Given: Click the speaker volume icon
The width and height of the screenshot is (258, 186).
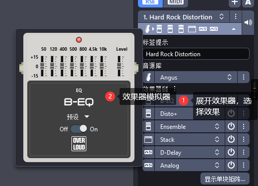Looking at the screenshot, I should point(248,22).
